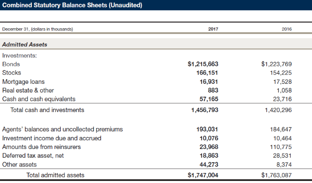Select the Cash and cash equivalents label
Viewport: 312px width, 183px height.
click(39, 99)
